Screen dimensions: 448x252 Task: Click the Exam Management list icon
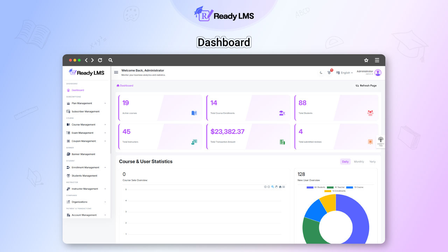(68, 133)
